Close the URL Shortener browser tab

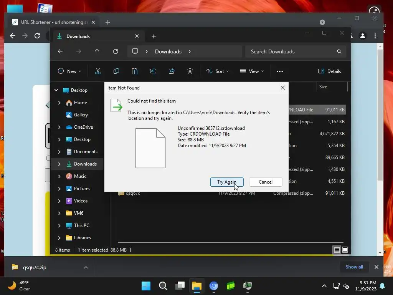tap(93, 22)
